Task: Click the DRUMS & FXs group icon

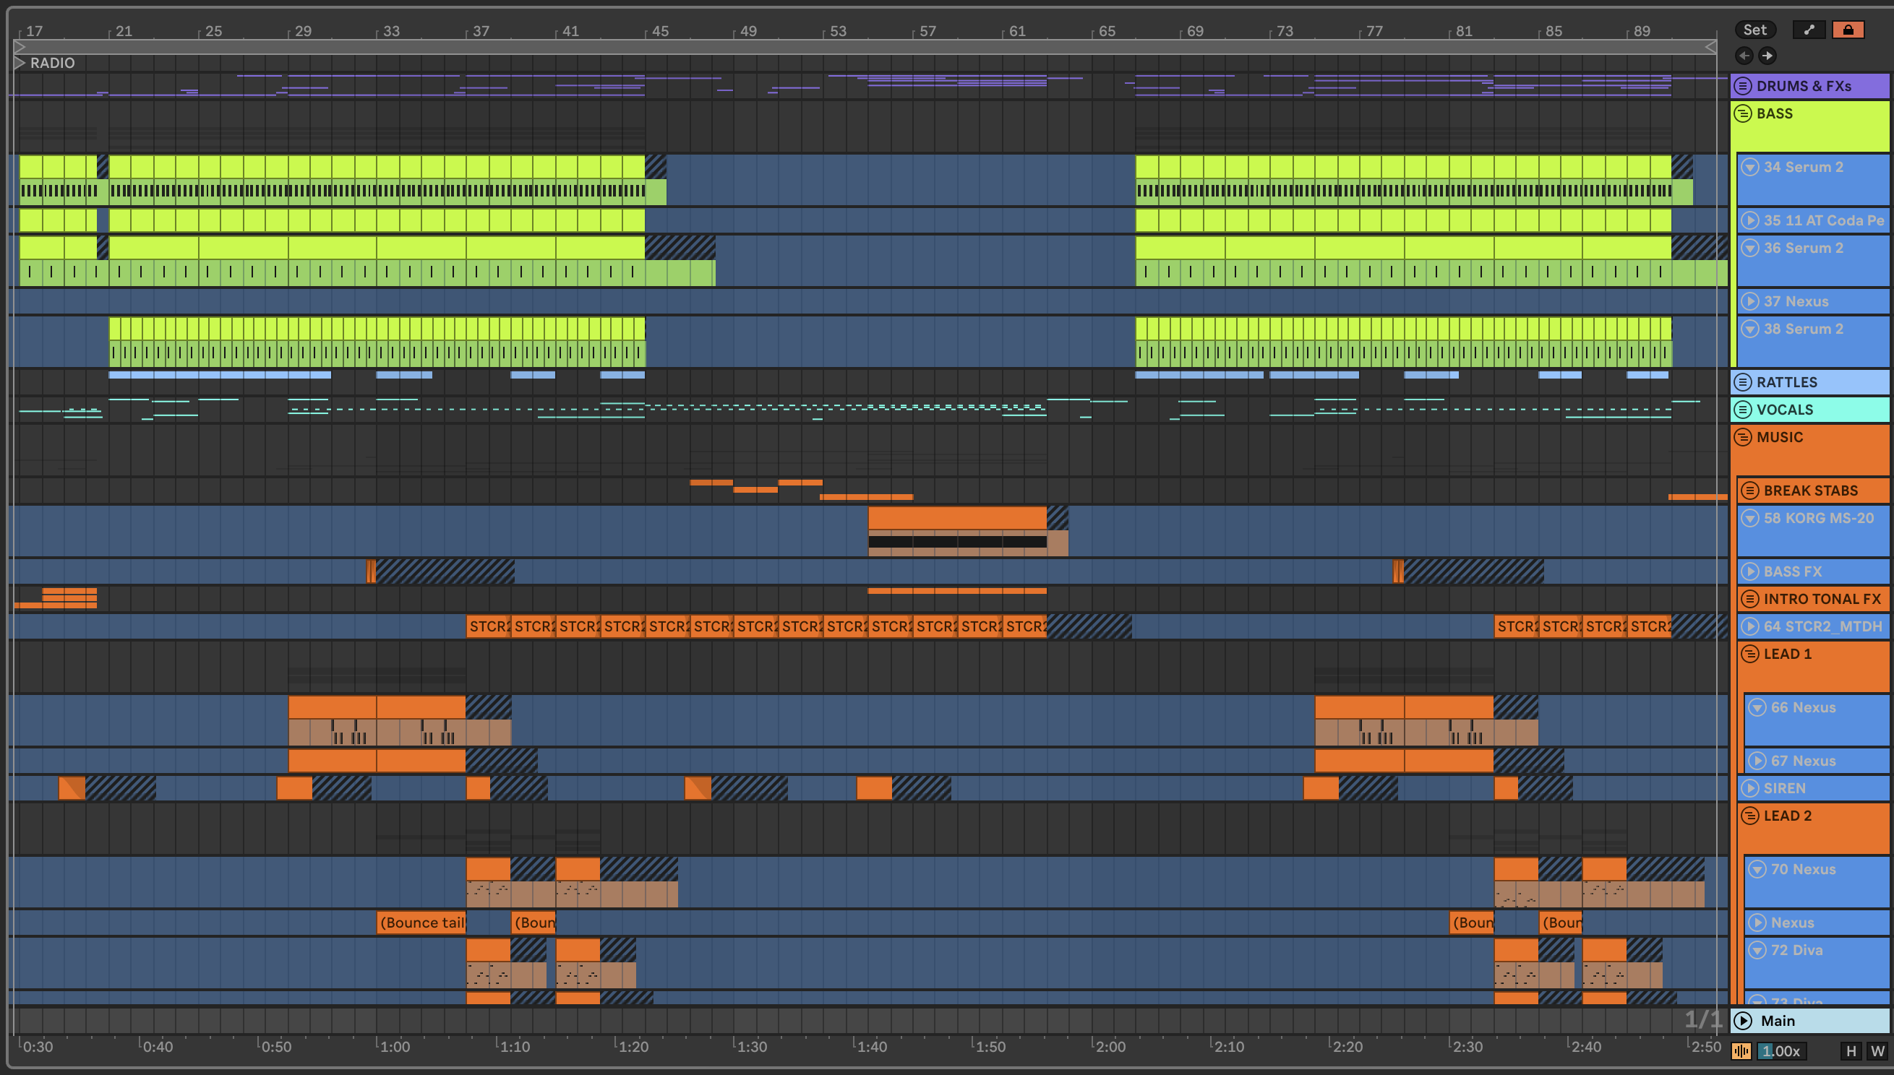Action: [x=1743, y=86]
